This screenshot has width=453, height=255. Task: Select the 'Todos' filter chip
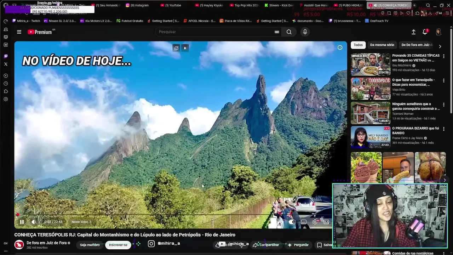(x=358, y=45)
